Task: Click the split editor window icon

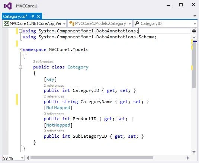Action: [x=194, y=31]
